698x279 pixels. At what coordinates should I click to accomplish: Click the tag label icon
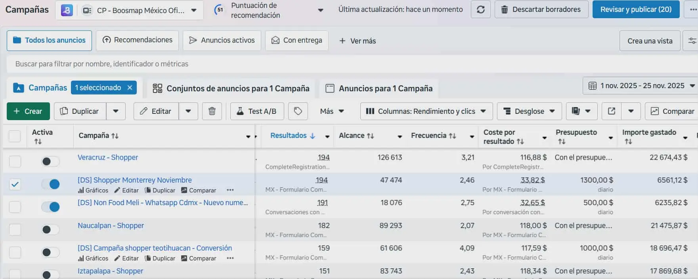[298, 111]
